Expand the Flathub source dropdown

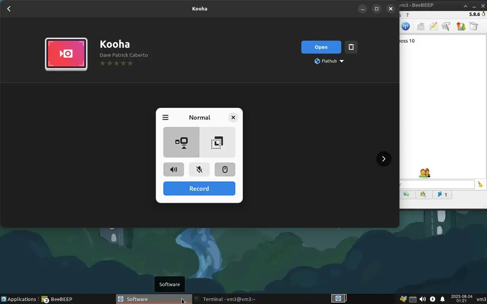point(329,61)
